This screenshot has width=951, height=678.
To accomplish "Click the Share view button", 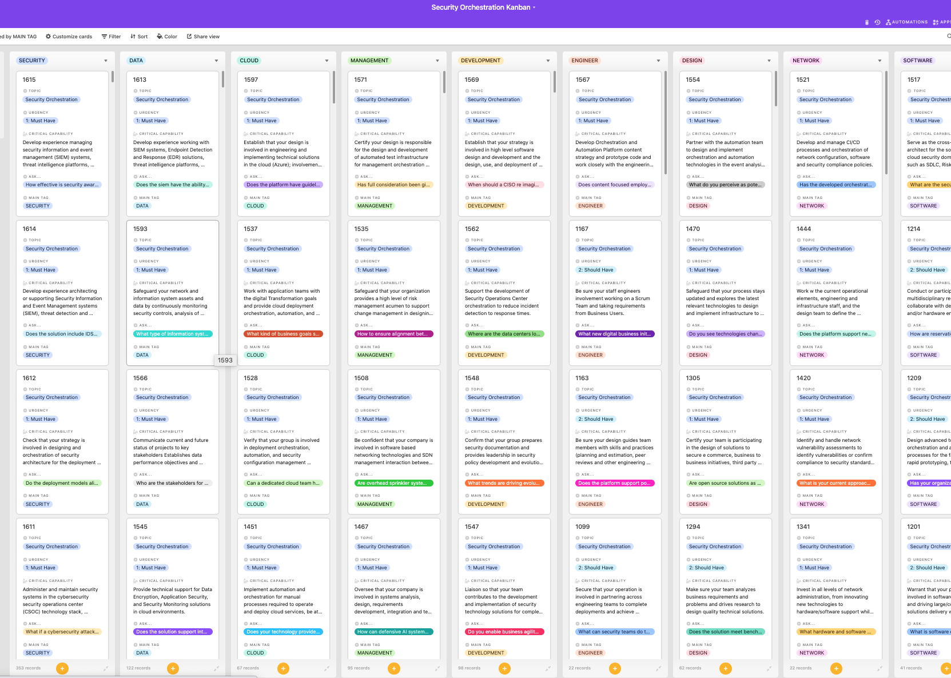I will pos(203,37).
